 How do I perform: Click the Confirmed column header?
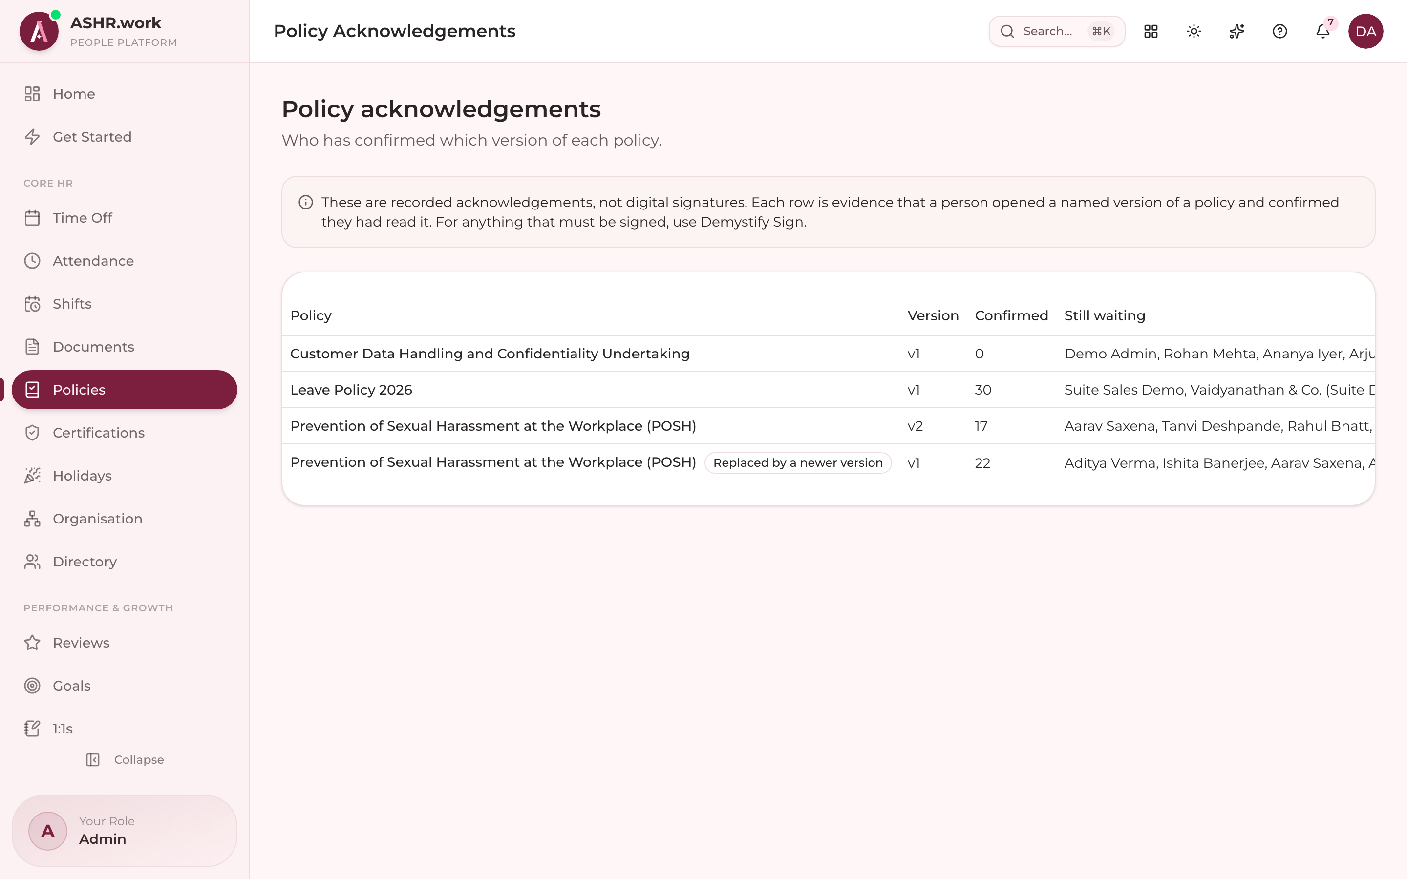(x=1011, y=315)
